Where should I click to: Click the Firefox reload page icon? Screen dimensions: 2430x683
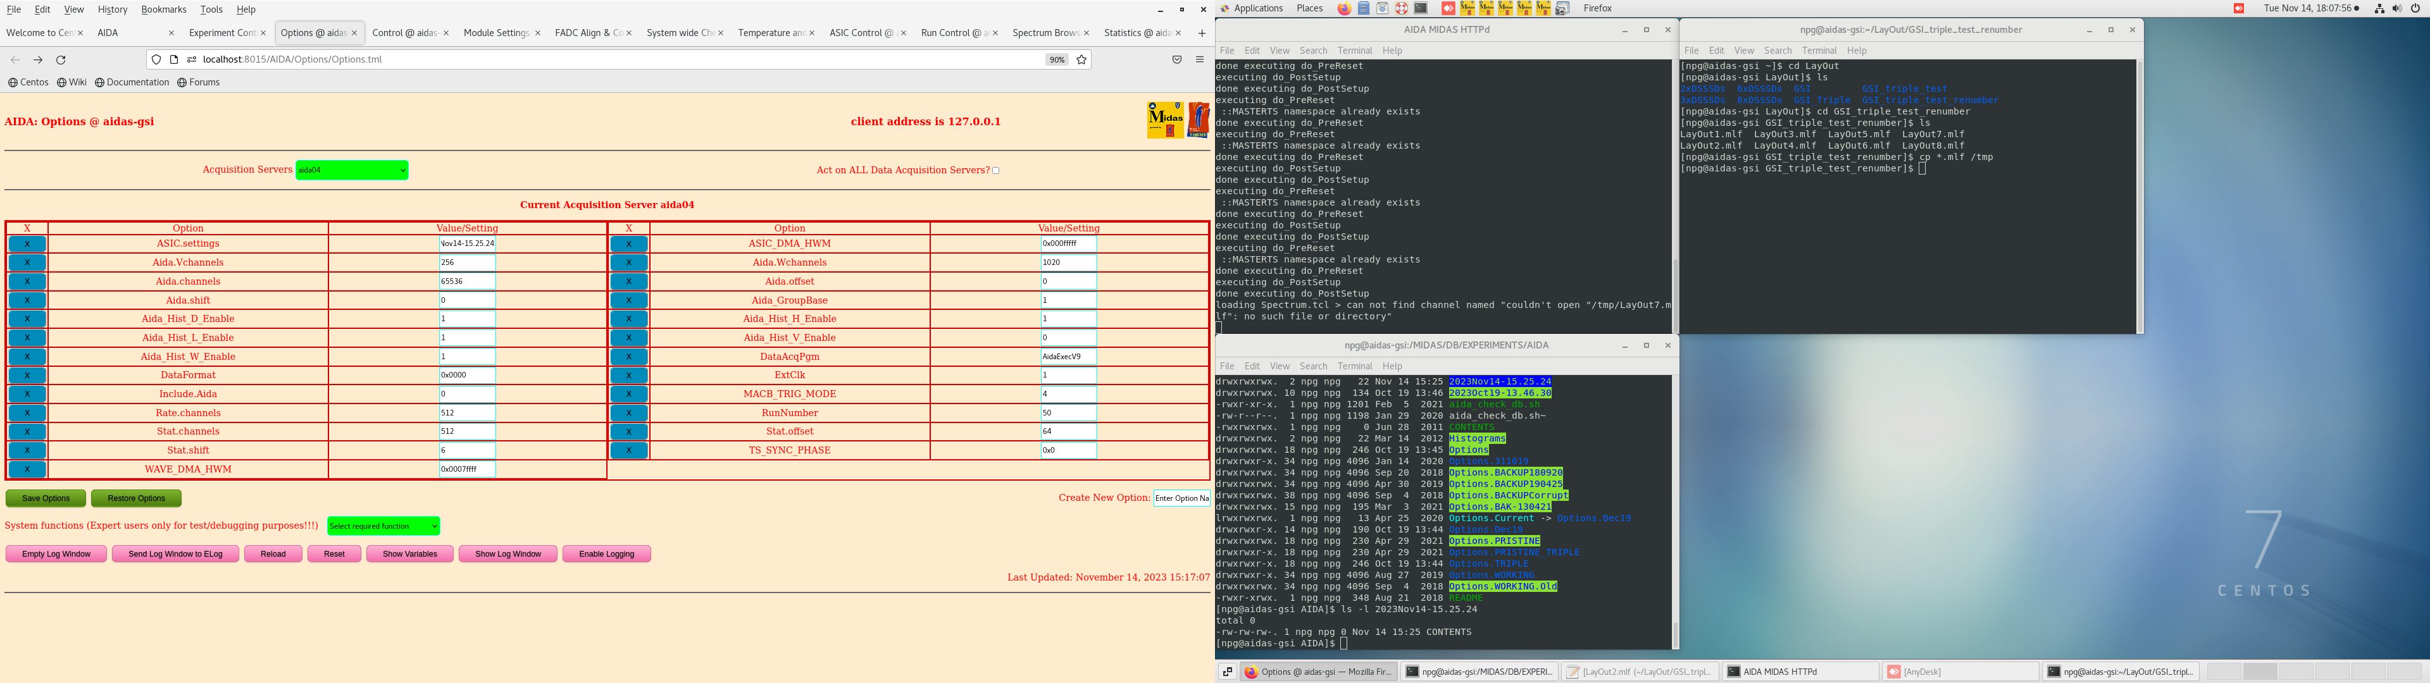[x=61, y=59]
